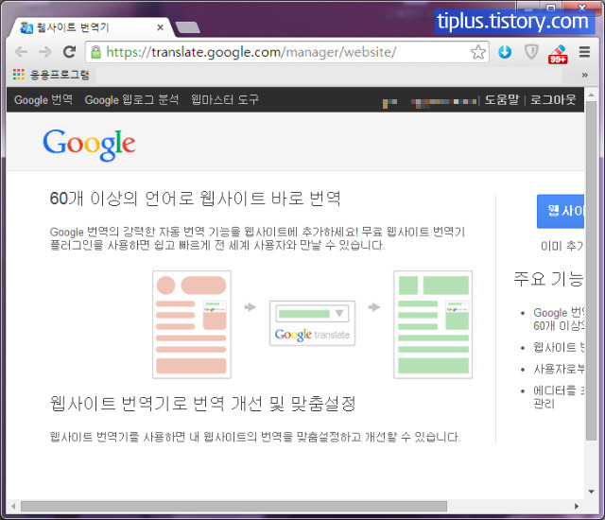Open 웹마스터 도구 in the top bar
This screenshot has height=520, width=605.
[225, 99]
